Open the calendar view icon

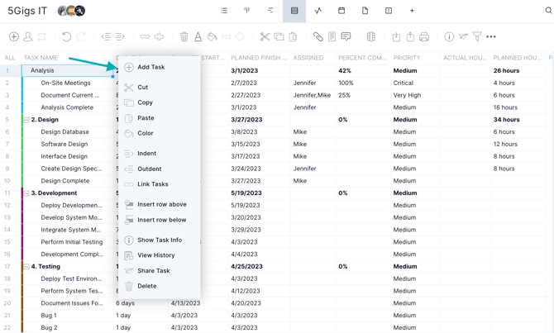341,11
